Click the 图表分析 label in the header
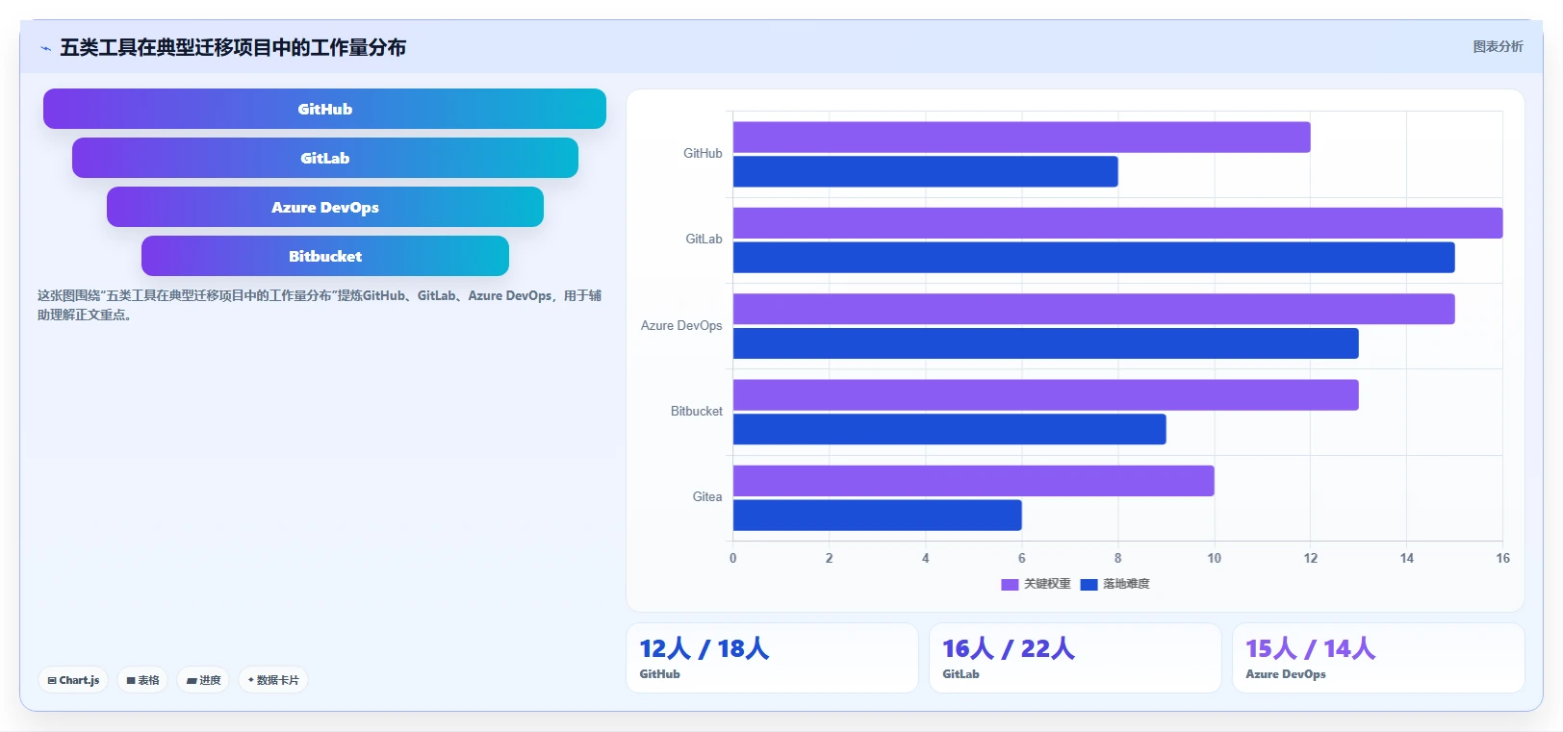The width and height of the screenshot is (1563, 732). click(1498, 46)
